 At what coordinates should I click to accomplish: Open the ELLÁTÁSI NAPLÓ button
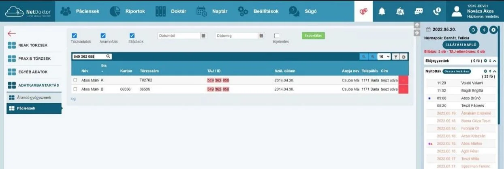[461, 44]
